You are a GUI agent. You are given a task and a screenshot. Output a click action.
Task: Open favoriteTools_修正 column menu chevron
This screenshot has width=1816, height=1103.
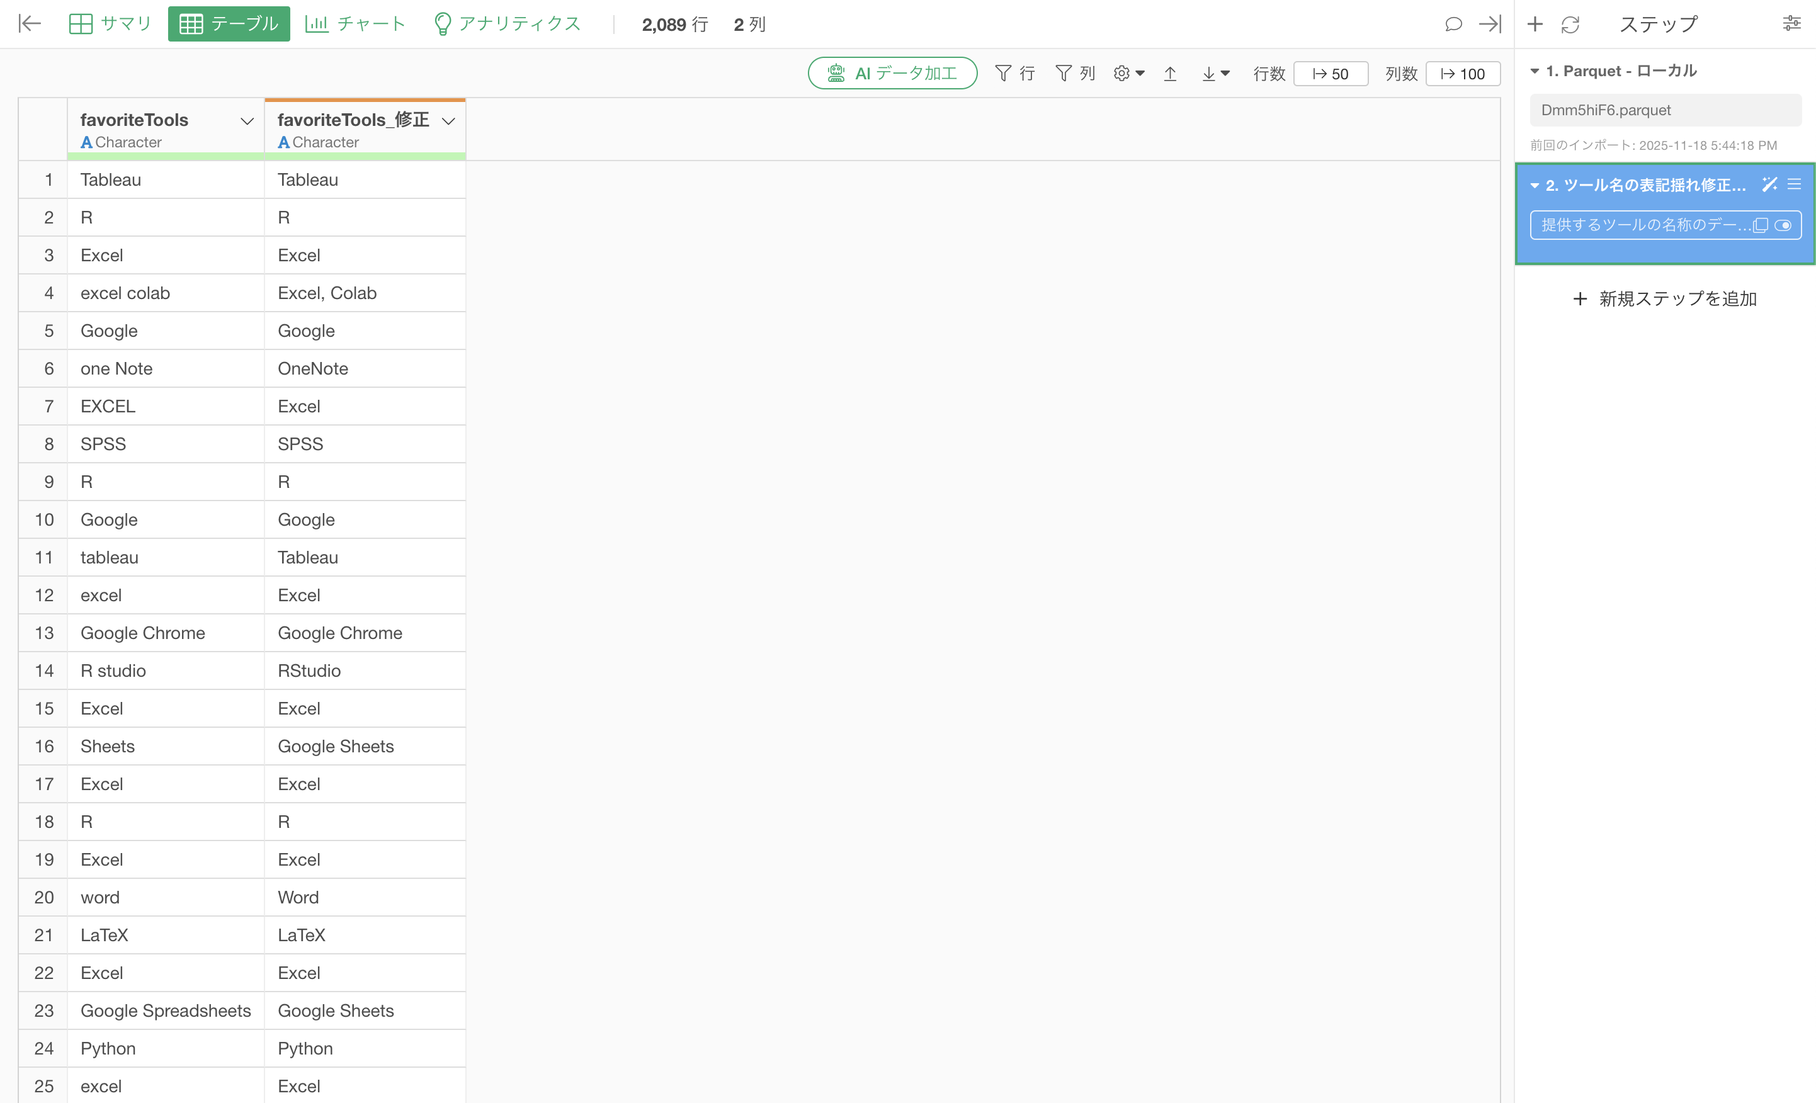(x=448, y=121)
